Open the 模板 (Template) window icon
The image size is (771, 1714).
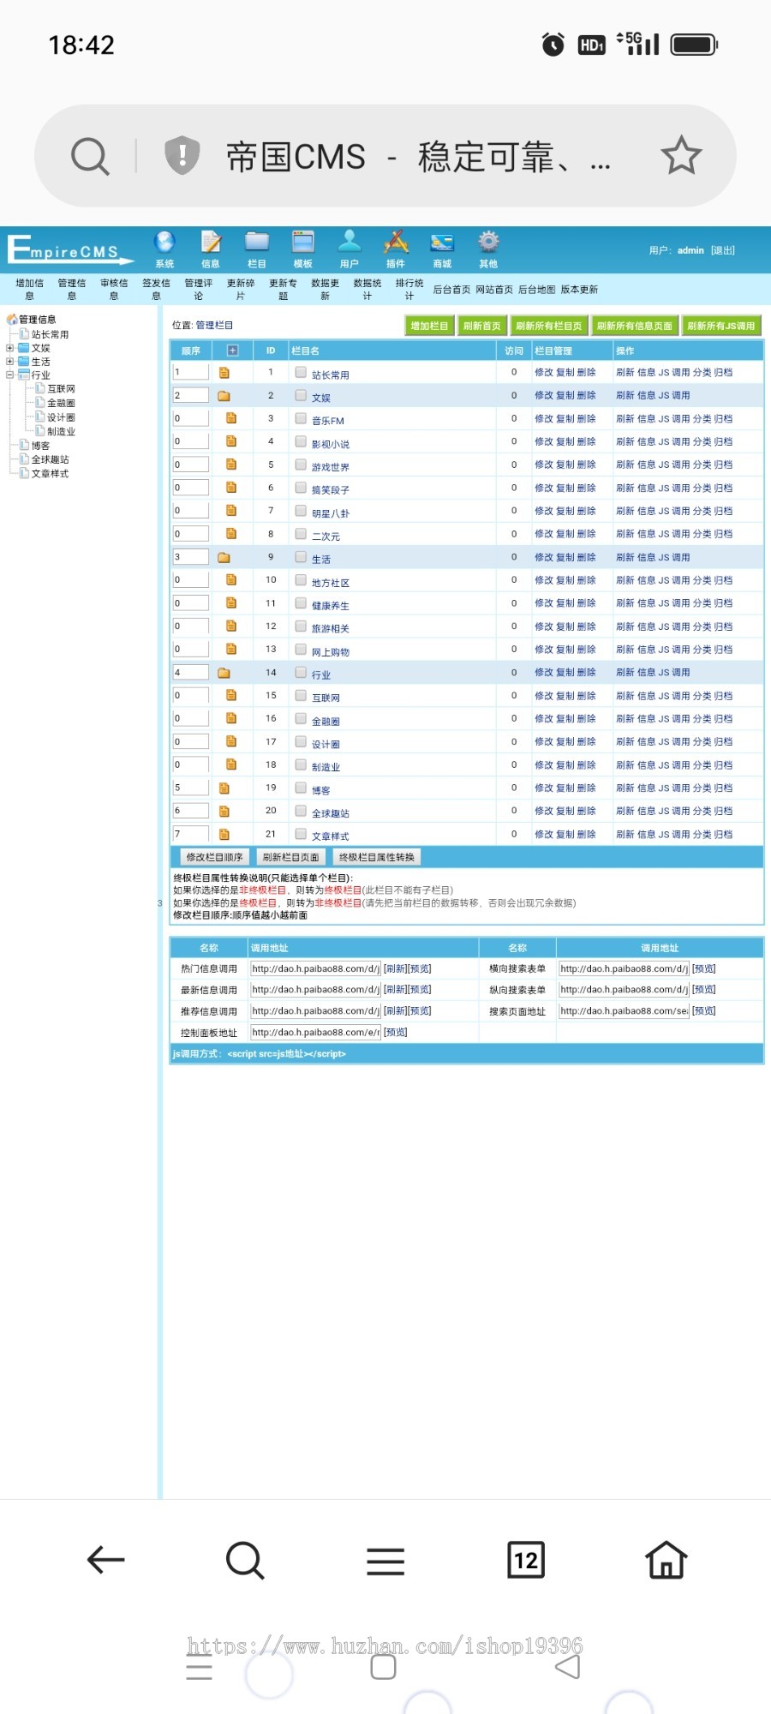303,242
